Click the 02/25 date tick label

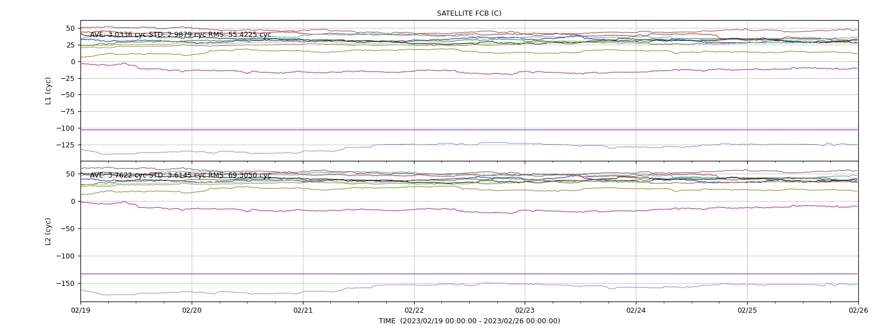coord(747,310)
